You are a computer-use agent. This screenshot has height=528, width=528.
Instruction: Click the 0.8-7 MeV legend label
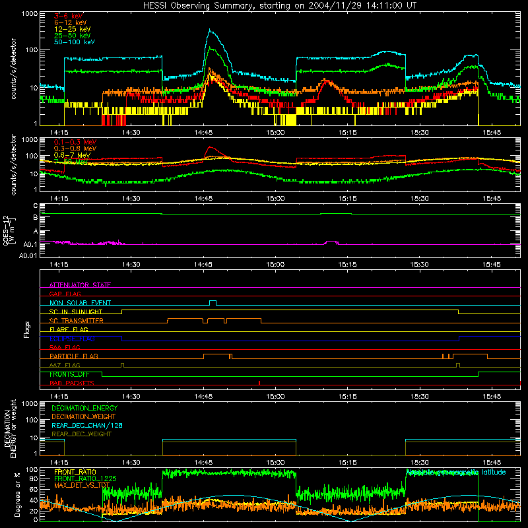coord(72,155)
